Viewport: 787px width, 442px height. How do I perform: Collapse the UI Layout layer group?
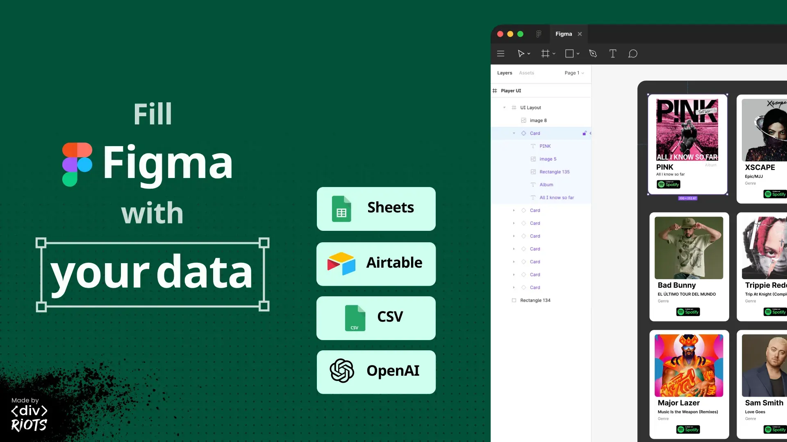coord(504,108)
